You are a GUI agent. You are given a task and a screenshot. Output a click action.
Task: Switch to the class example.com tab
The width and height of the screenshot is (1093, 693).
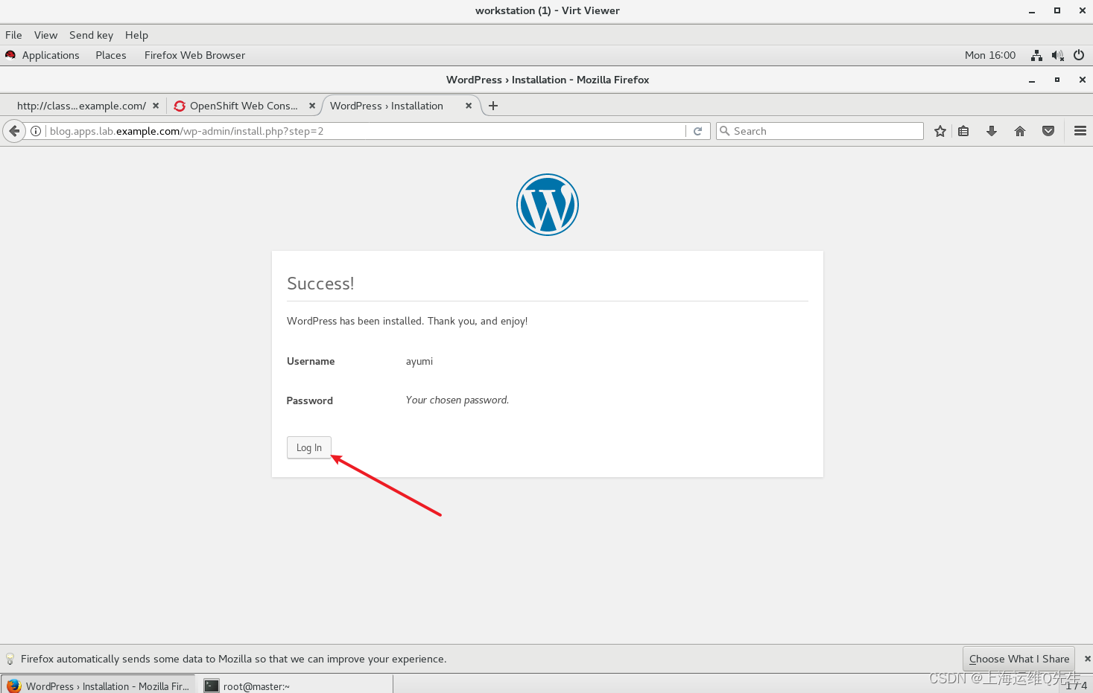click(81, 106)
